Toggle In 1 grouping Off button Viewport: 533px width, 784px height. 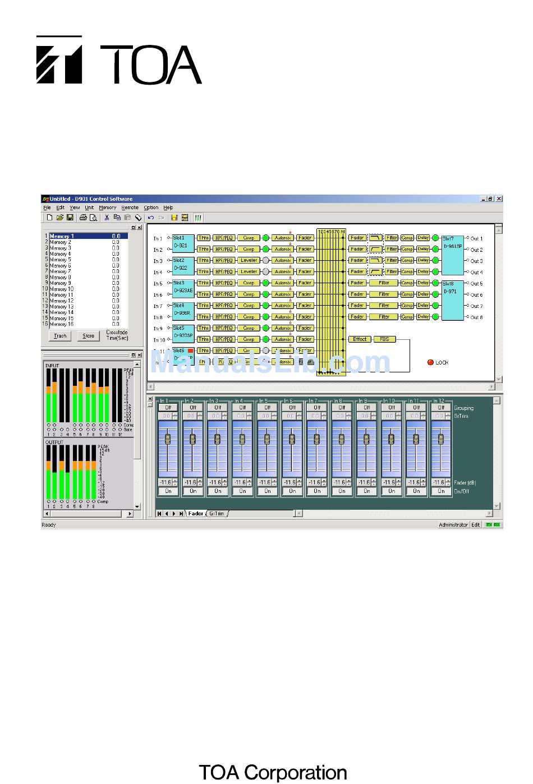(x=168, y=408)
